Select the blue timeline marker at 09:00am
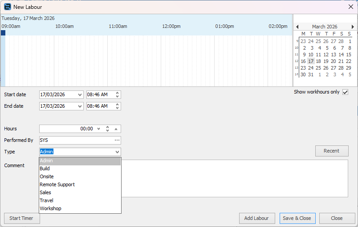This screenshot has height=227, width=358. (3, 33)
